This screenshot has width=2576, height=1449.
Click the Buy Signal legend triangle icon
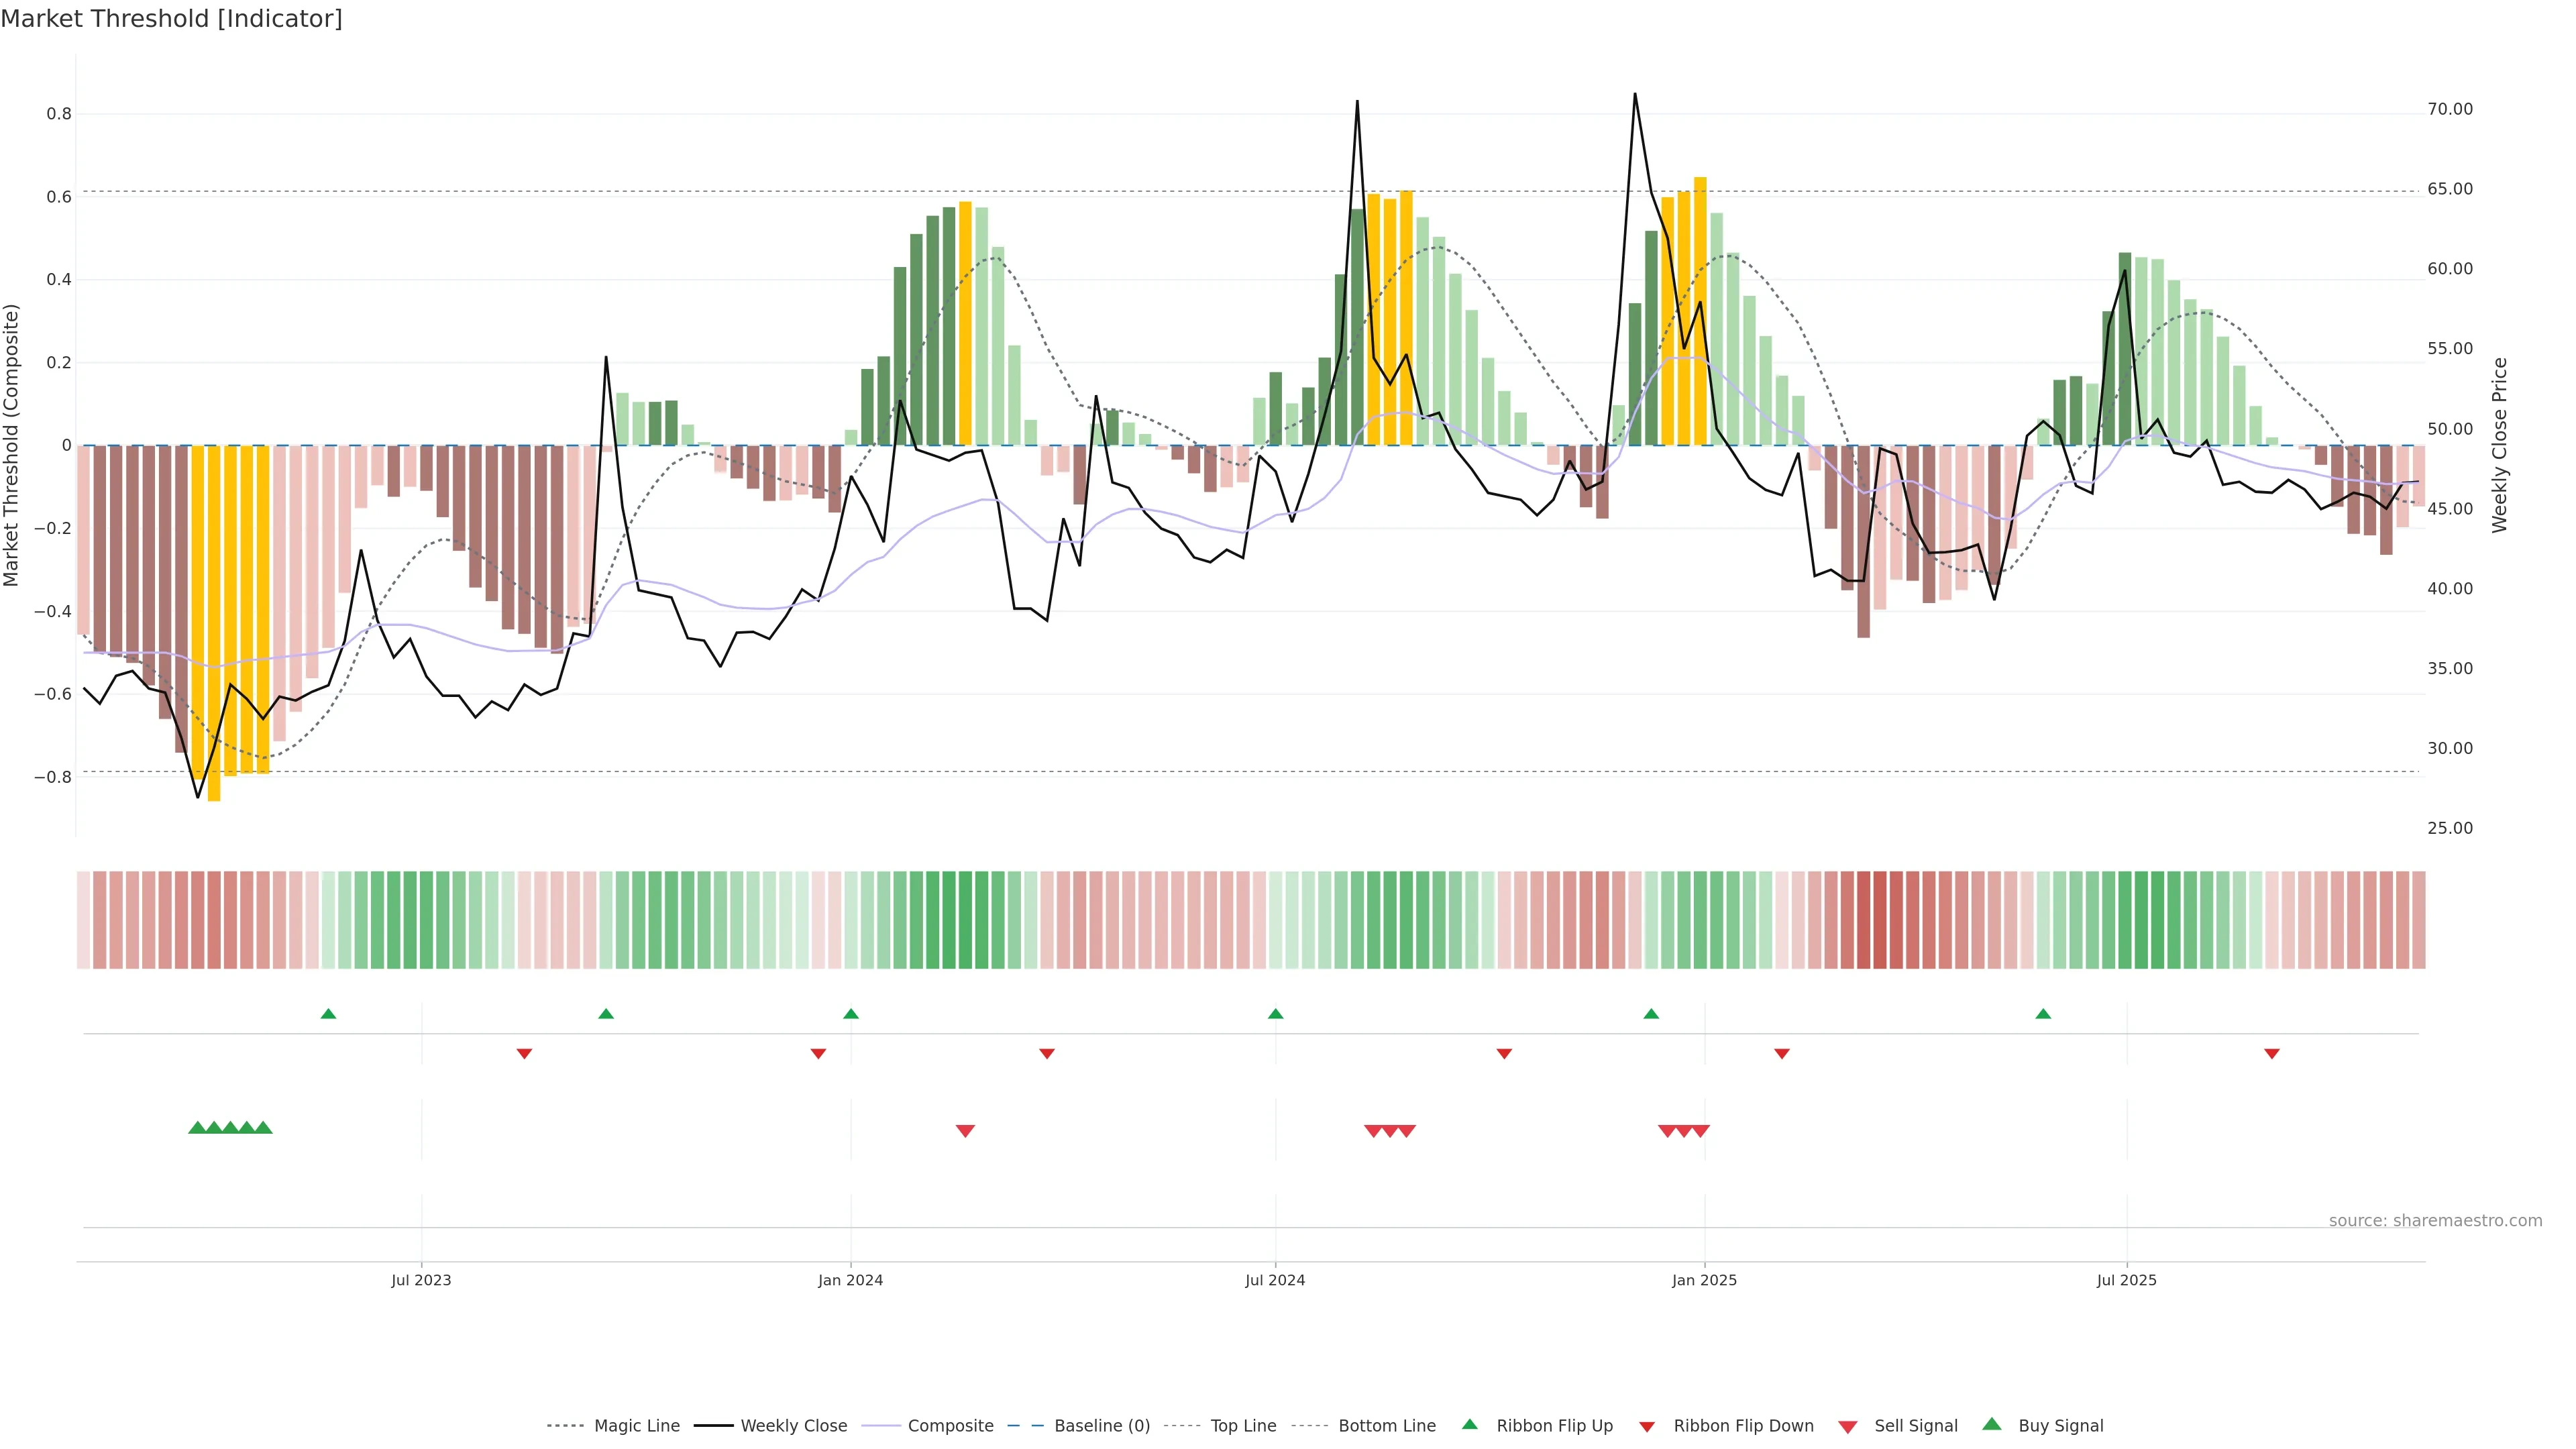[1991, 1424]
